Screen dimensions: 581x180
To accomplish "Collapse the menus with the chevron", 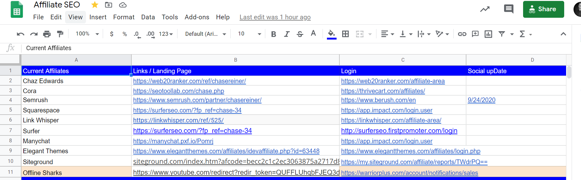I will pyautogui.click(x=563, y=34).
